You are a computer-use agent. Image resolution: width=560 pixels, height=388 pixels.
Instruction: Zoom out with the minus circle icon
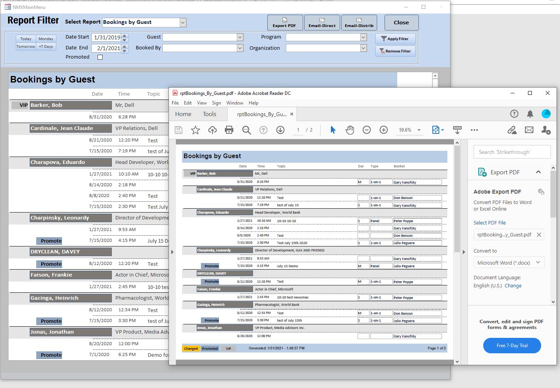pos(367,130)
